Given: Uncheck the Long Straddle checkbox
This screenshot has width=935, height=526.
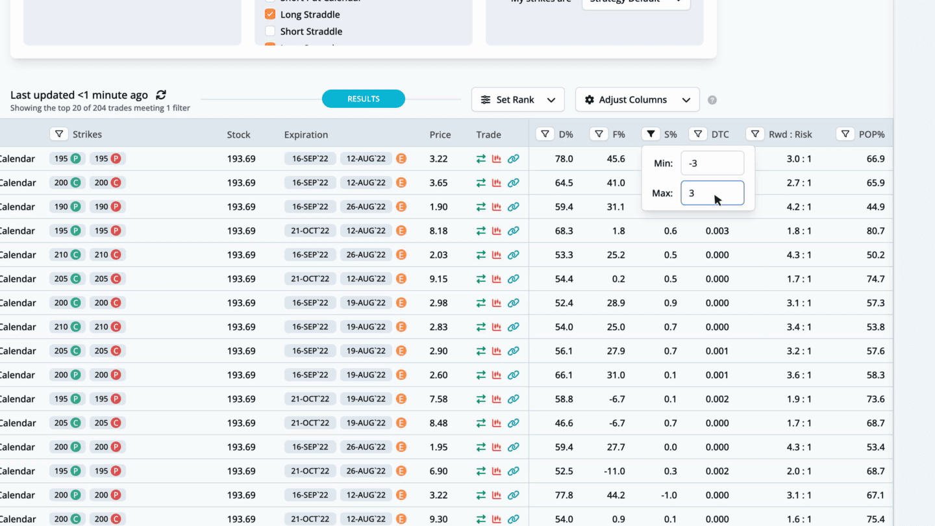Looking at the screenshot, I should pos(270,14).
